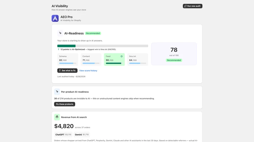Click the Feed 90/100 progress bar

(114, 63)
